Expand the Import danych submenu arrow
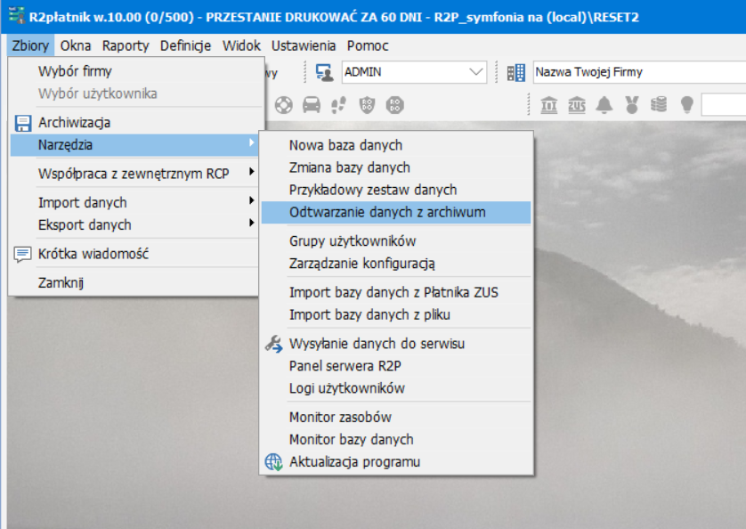The width and height of the screenshot is (746, 529). (252, 200)
